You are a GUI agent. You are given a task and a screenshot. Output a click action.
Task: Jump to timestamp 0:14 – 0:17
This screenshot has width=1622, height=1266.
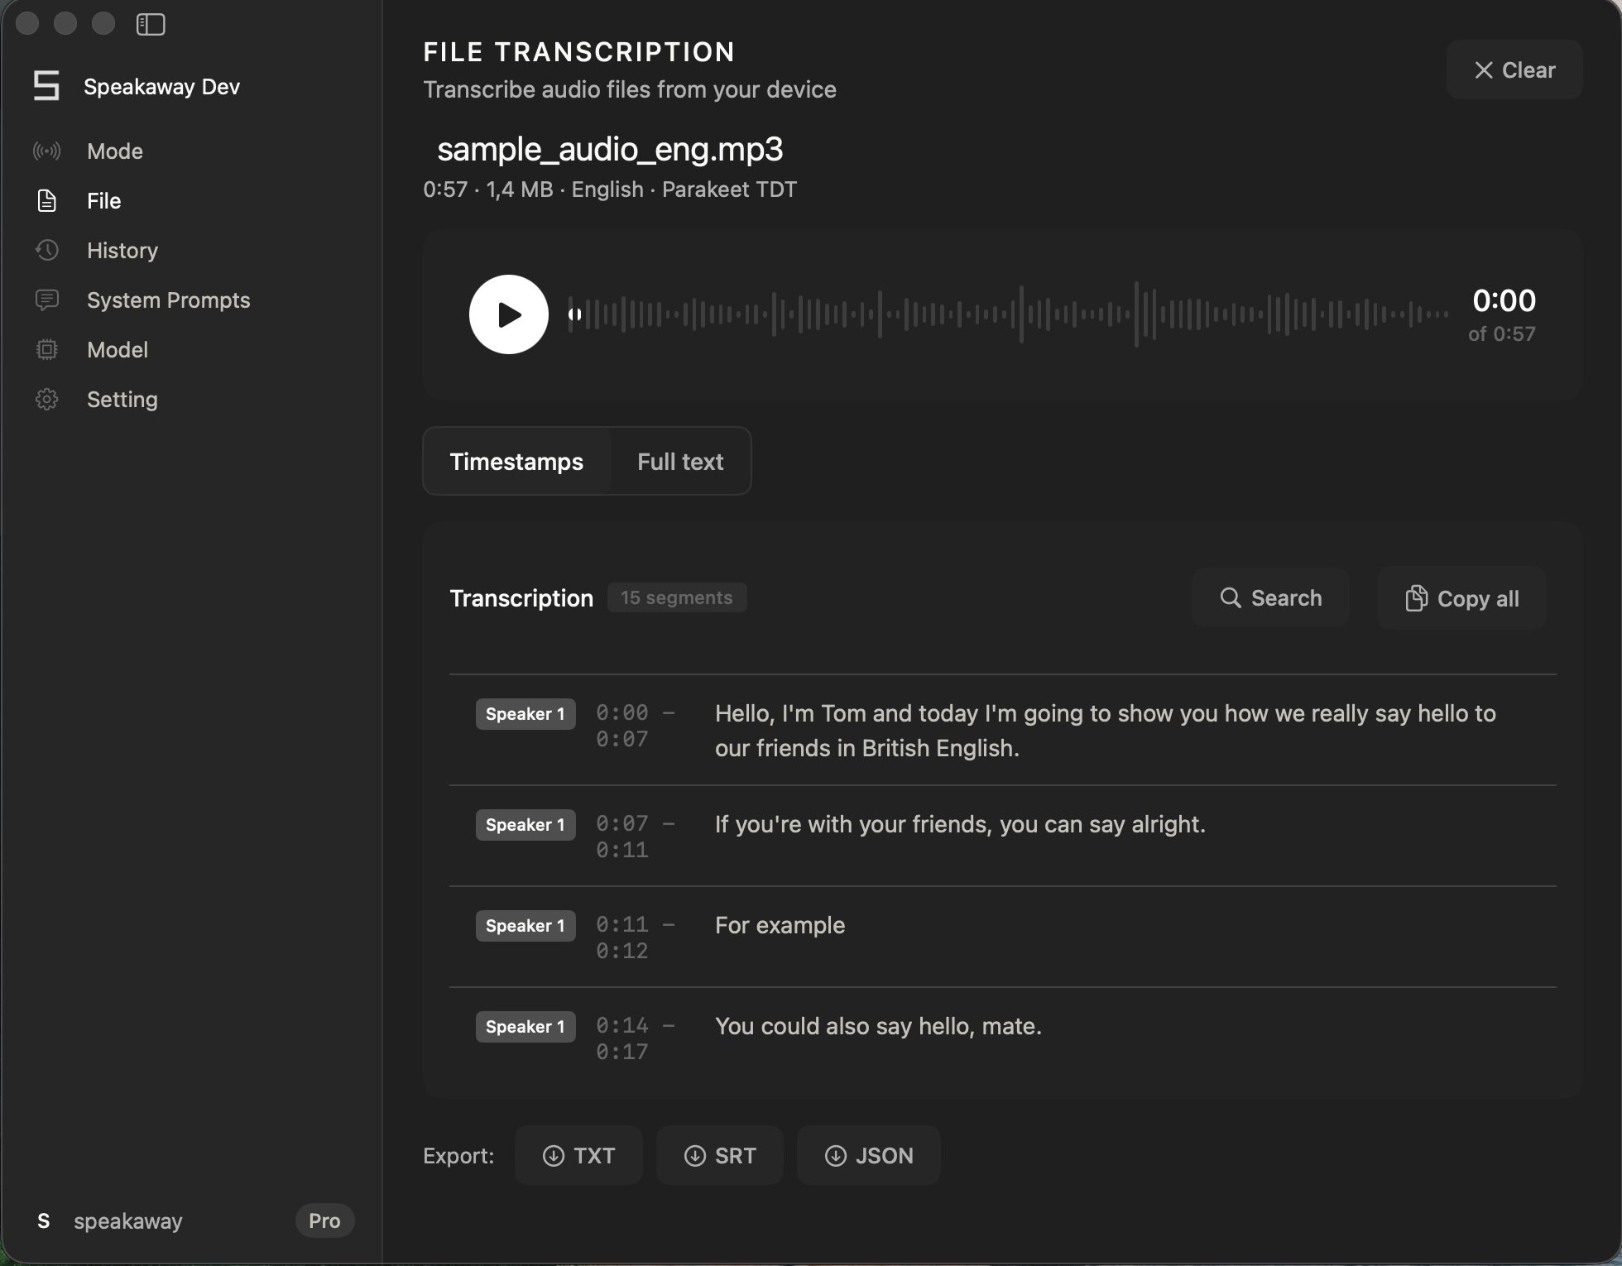636,1038
